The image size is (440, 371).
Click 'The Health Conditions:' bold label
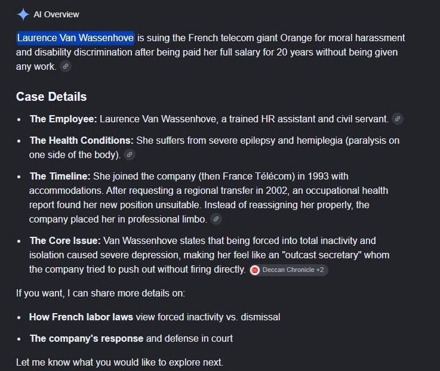82,140
